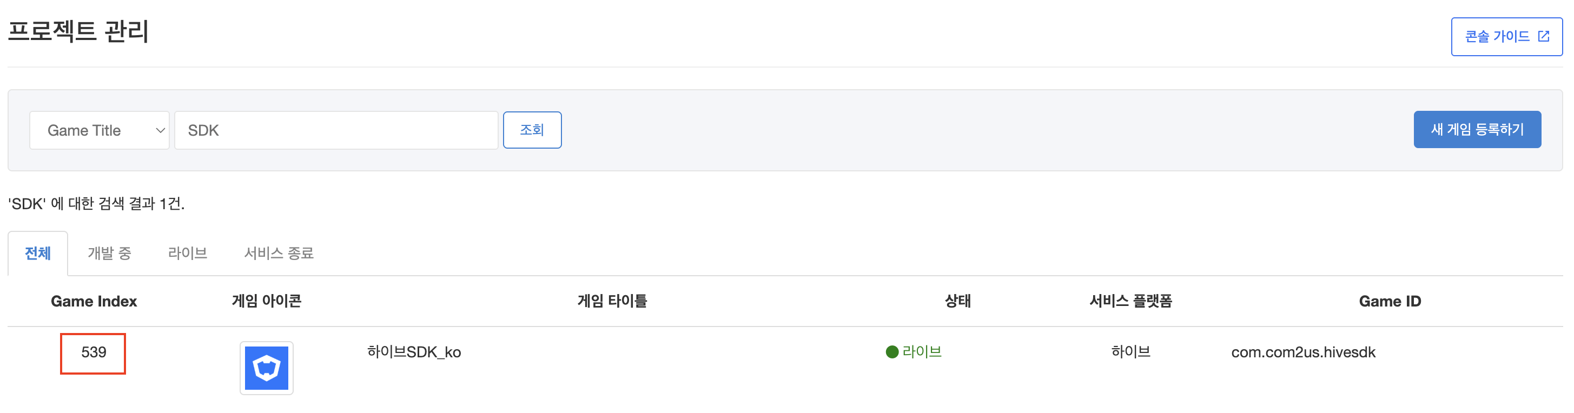Click the com.com2us.hivesdk Game ID

1302,352
